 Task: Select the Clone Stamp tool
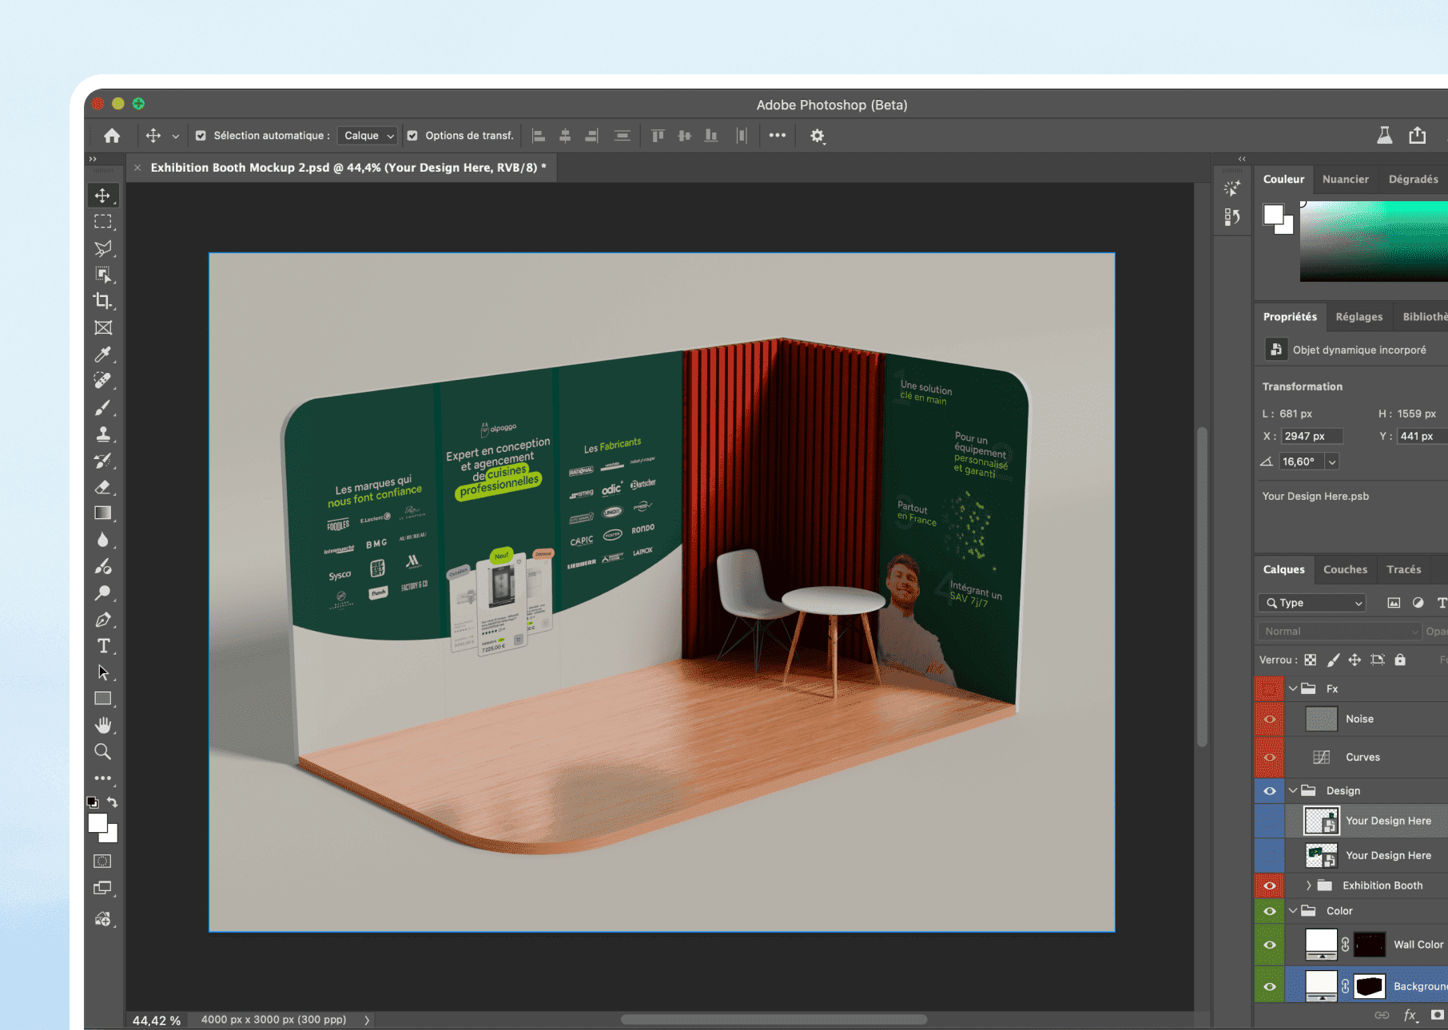[x=102, y=434]
